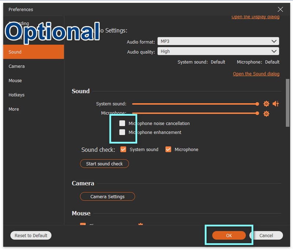This screenshot has width=293, height=250.
Task: Click the speaker icon beside System sound
Action: tap(276, 104)
